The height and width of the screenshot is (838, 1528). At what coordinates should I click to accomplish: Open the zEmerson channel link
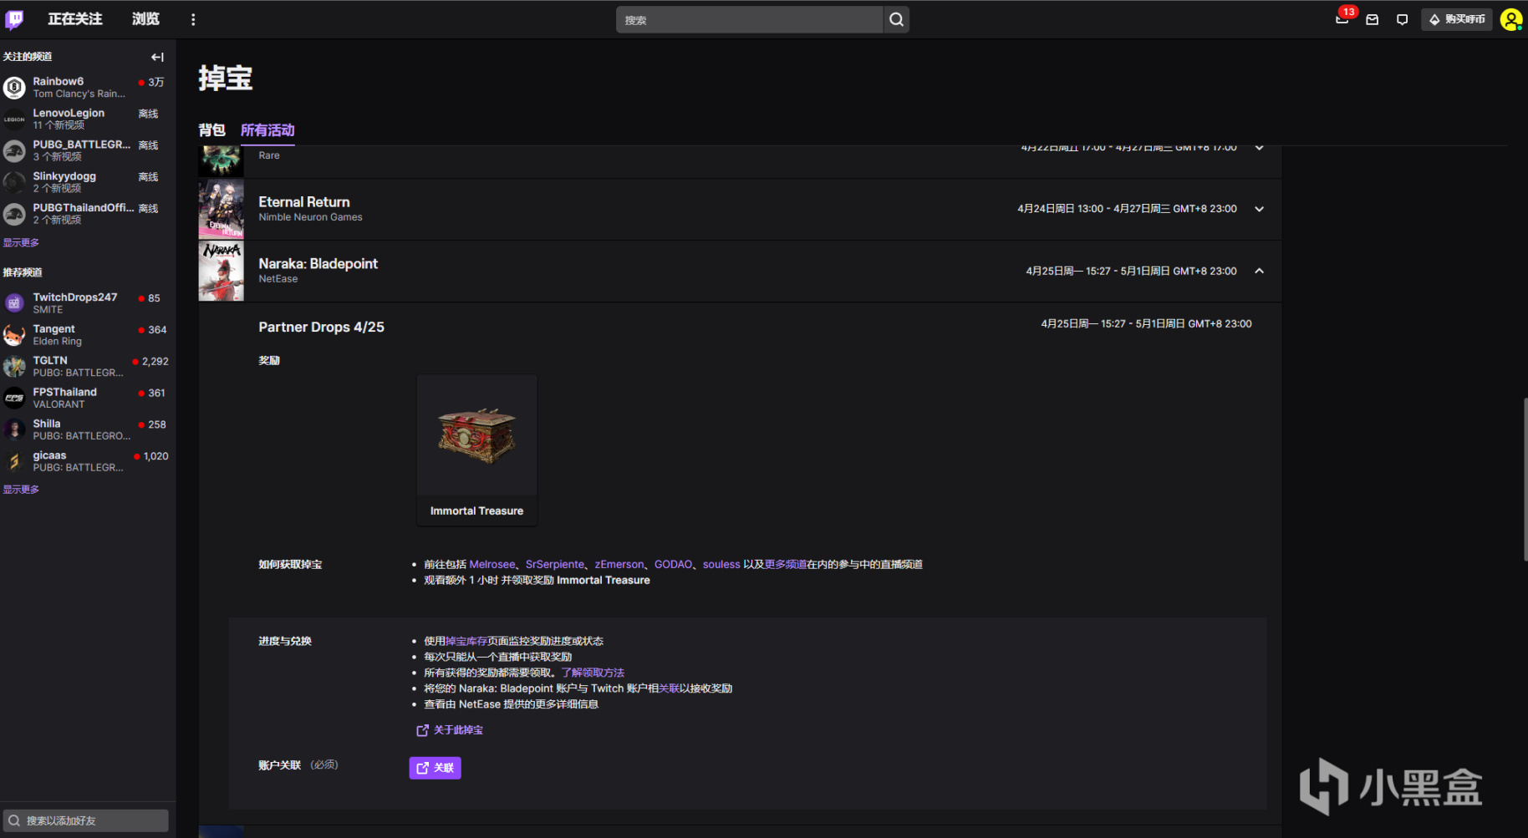(619, 565)
